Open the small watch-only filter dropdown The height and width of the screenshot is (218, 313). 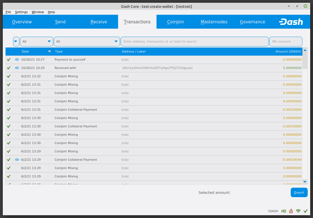[x=16, y=41]
